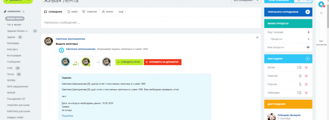Click sender name link in cash request line
The height and width of the screenshot is (120, 329).
point(81,49)
